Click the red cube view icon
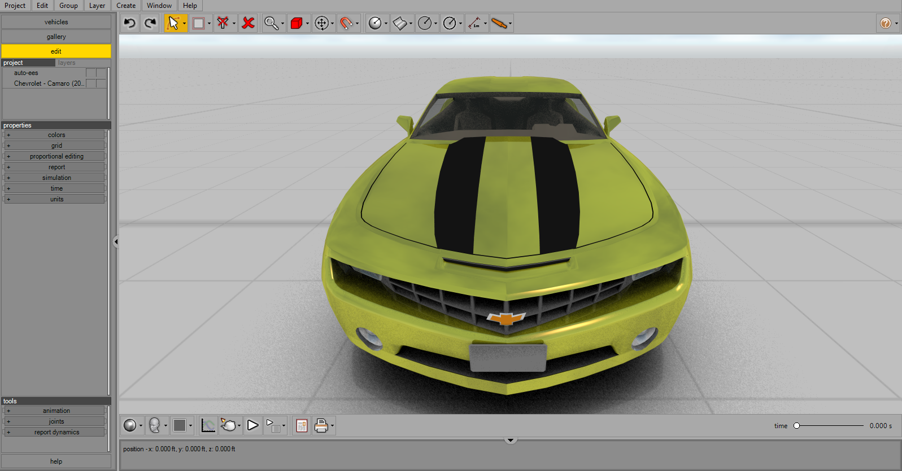This screenshot has height=471, width=902. tap(297, 23)
